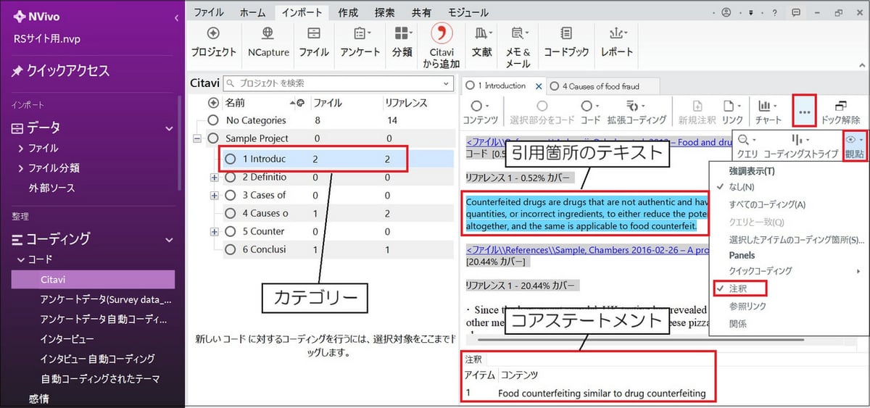
Task: Open the Classification (分類) import dropdown
Action: (x=402, y=42)
